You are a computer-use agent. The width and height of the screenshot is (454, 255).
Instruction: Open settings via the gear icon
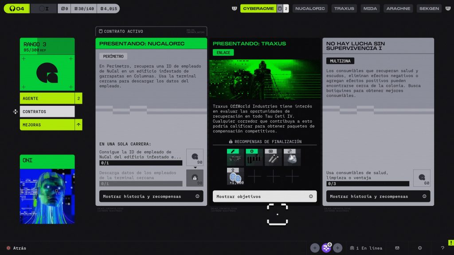(x=420, y=248)
